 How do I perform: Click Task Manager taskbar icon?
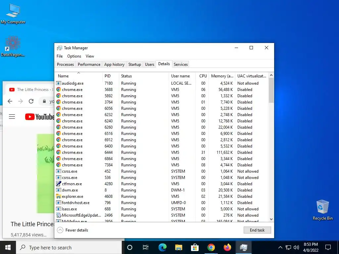[x=243, y=247]
